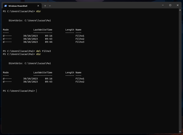Click the LastWriteTime header in second listing

(43, 73)
